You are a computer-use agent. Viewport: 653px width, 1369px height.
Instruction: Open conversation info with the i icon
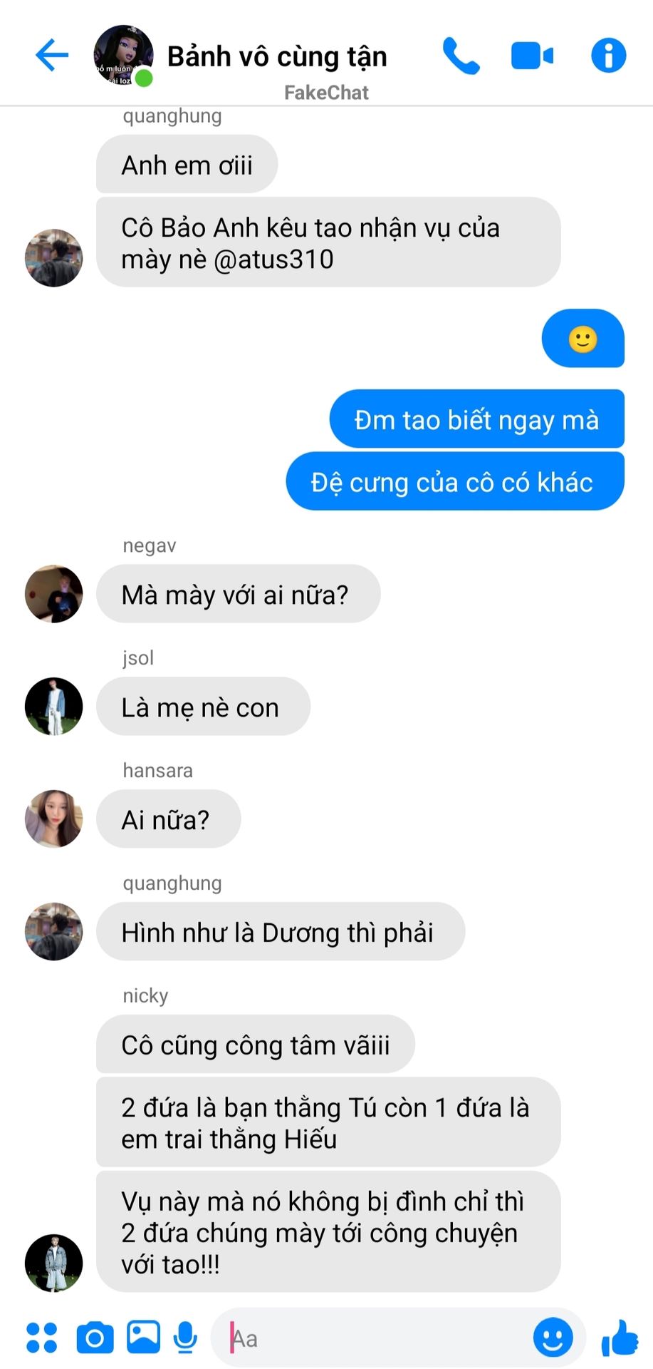pyautogui.click(x=608, y=56)
